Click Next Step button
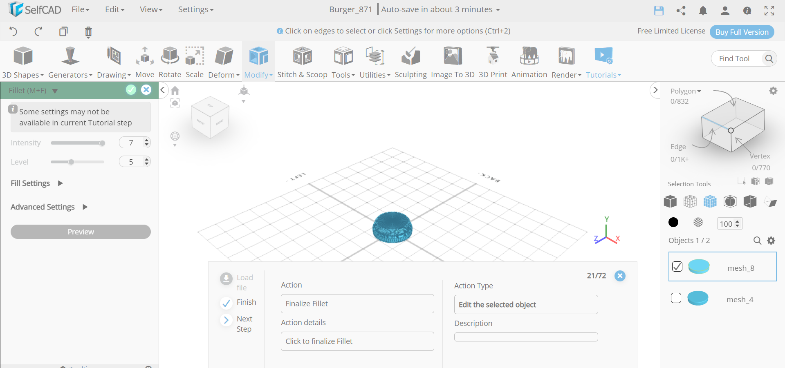Viewport: 785px width, 368px height. pyautogui.click(x=238, y=323)
